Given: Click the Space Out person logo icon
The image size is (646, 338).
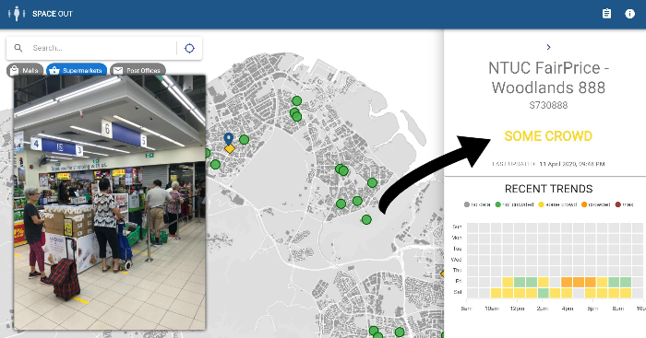Looking at the screenshot, I should pos(17,14).
